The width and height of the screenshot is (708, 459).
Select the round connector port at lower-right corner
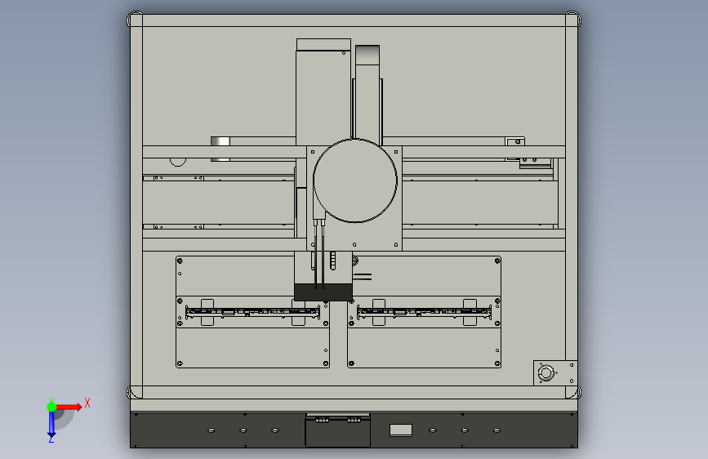tap(545, 373)
